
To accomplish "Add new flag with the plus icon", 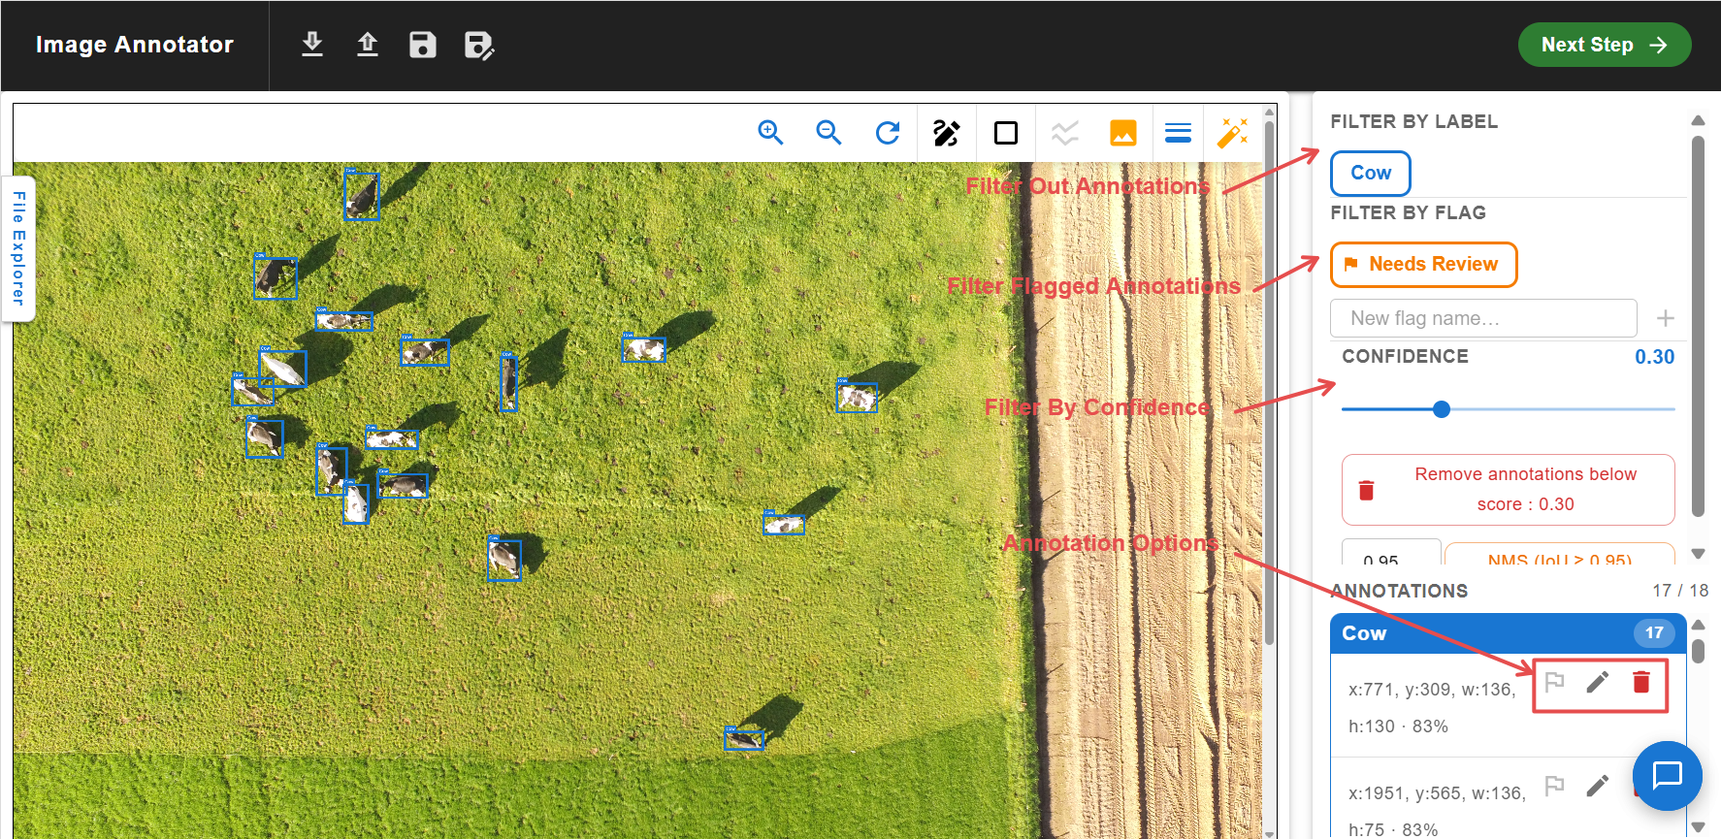I will point(1666,318).
